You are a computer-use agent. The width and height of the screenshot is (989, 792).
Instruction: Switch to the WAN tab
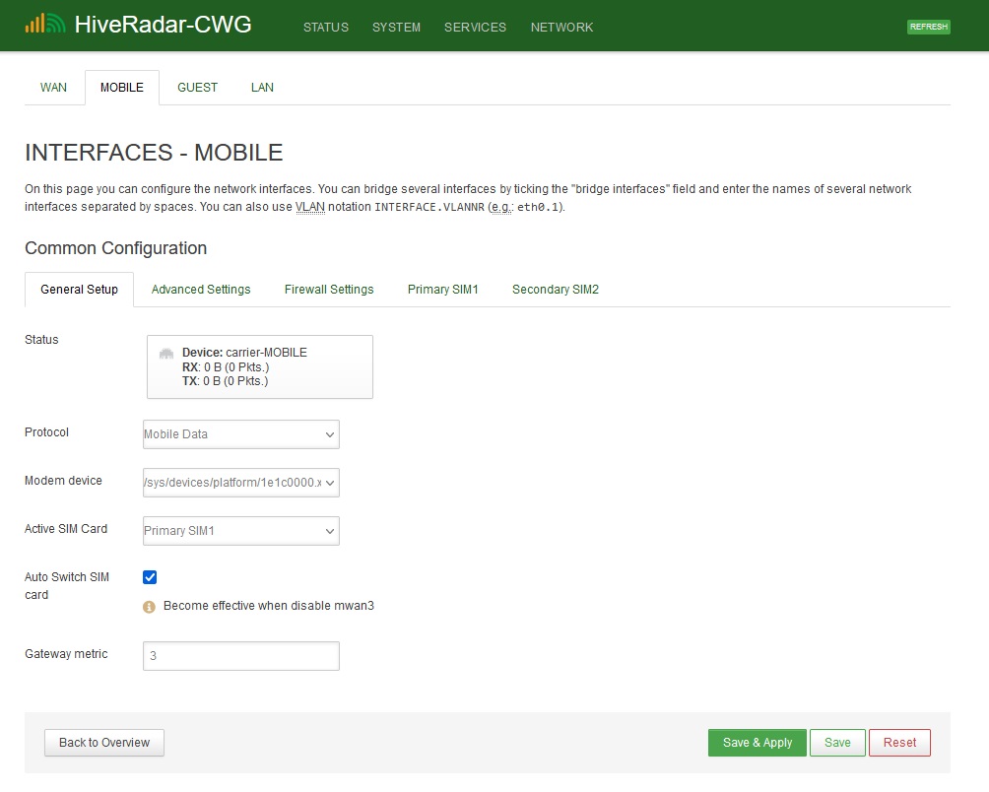pos(53,87)
